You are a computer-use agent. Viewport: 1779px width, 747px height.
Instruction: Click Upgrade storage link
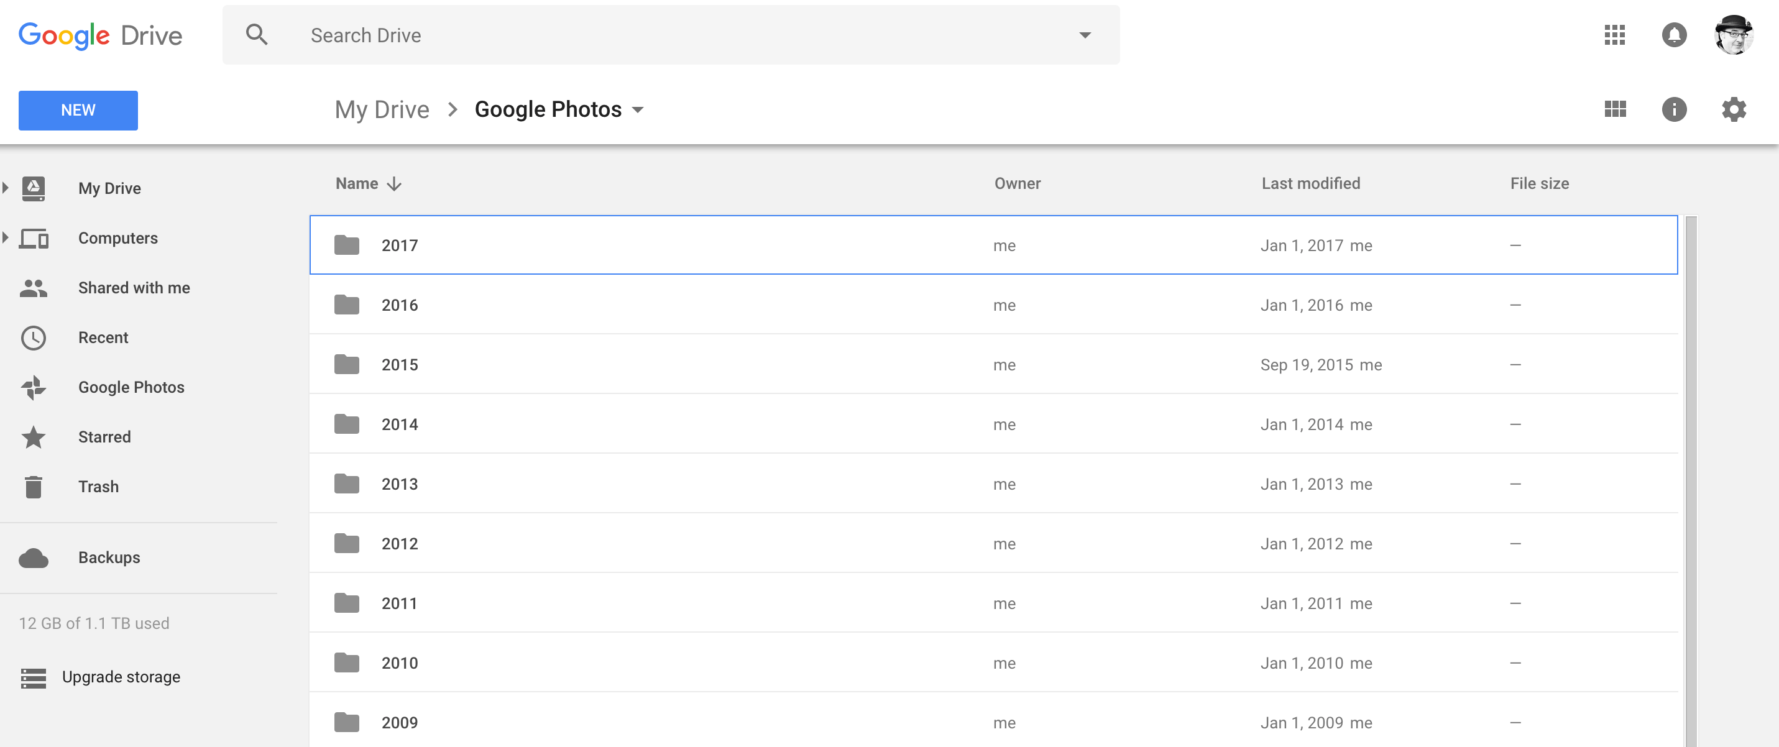coord(121,677)
